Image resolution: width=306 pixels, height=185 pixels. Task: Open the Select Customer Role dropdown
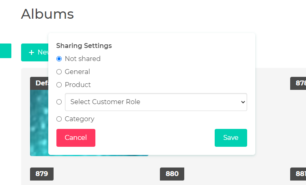tap(156, 102)
